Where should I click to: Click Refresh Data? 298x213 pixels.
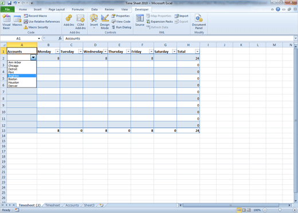[x=157, y=27]
